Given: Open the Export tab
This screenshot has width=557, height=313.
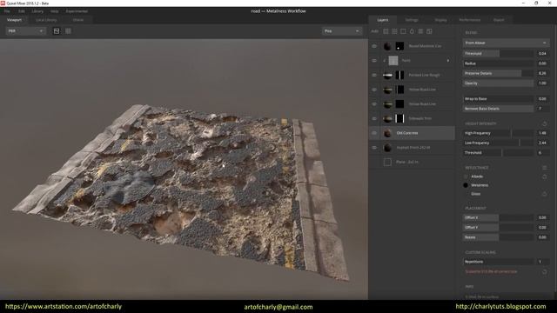Looking at the screenshot, I should pyautogui.click(x=499, y=20).
